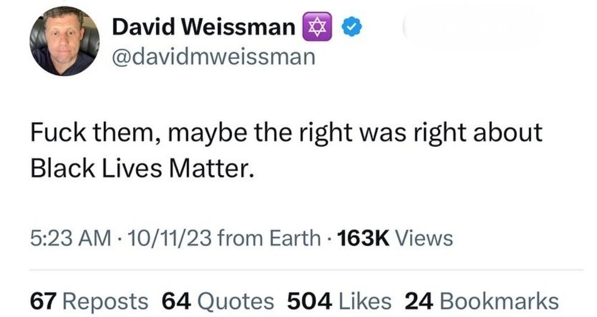Click the Bookmarks label
This screenshot has width=597, height=317.
pos(498,300)
